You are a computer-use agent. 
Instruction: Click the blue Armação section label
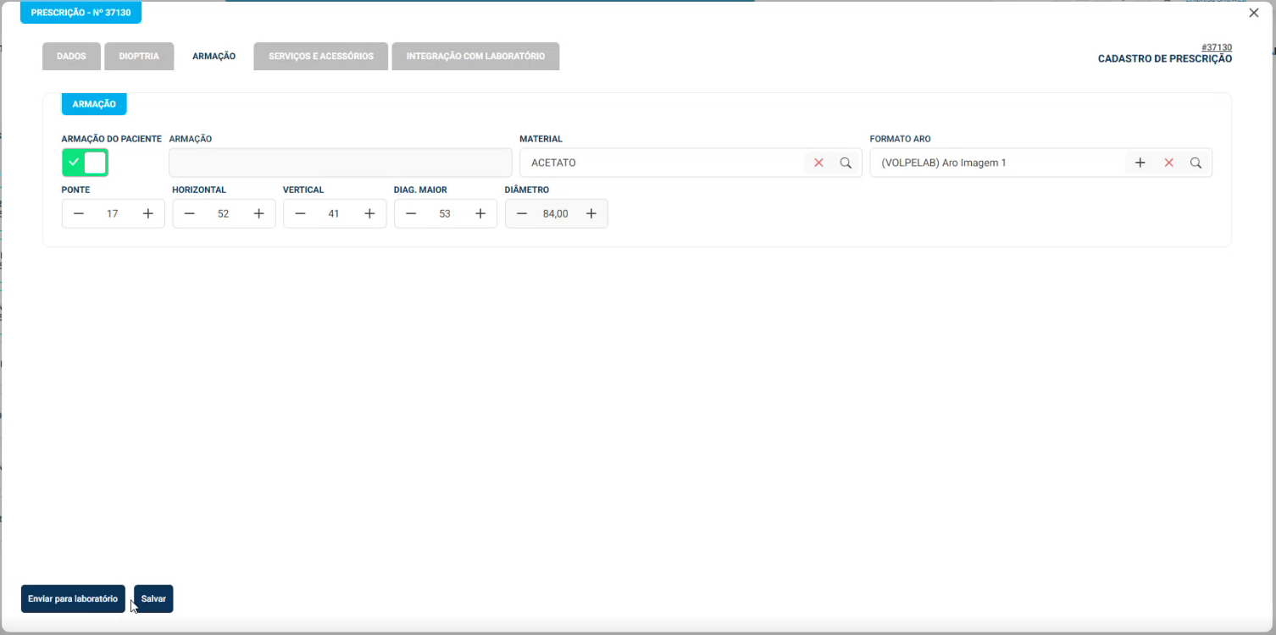(x=94, y=104)
